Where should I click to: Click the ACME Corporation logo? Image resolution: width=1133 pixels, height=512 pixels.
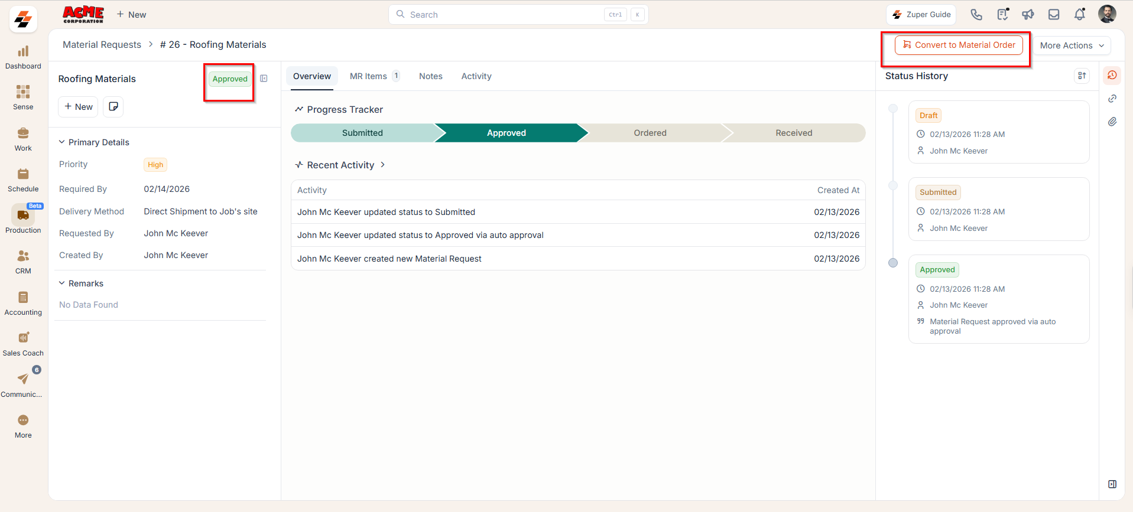coord(83,15)
